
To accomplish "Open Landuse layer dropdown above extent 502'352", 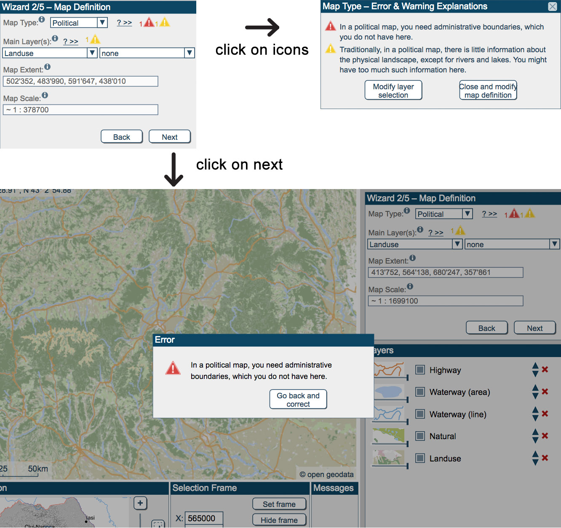I will click(x=92, y=53).
